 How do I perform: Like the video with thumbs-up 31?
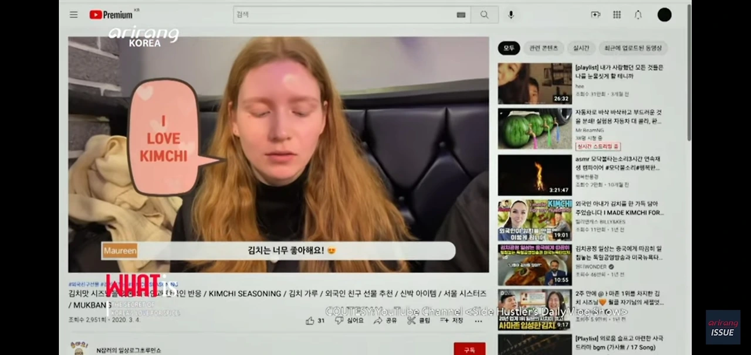315,320
